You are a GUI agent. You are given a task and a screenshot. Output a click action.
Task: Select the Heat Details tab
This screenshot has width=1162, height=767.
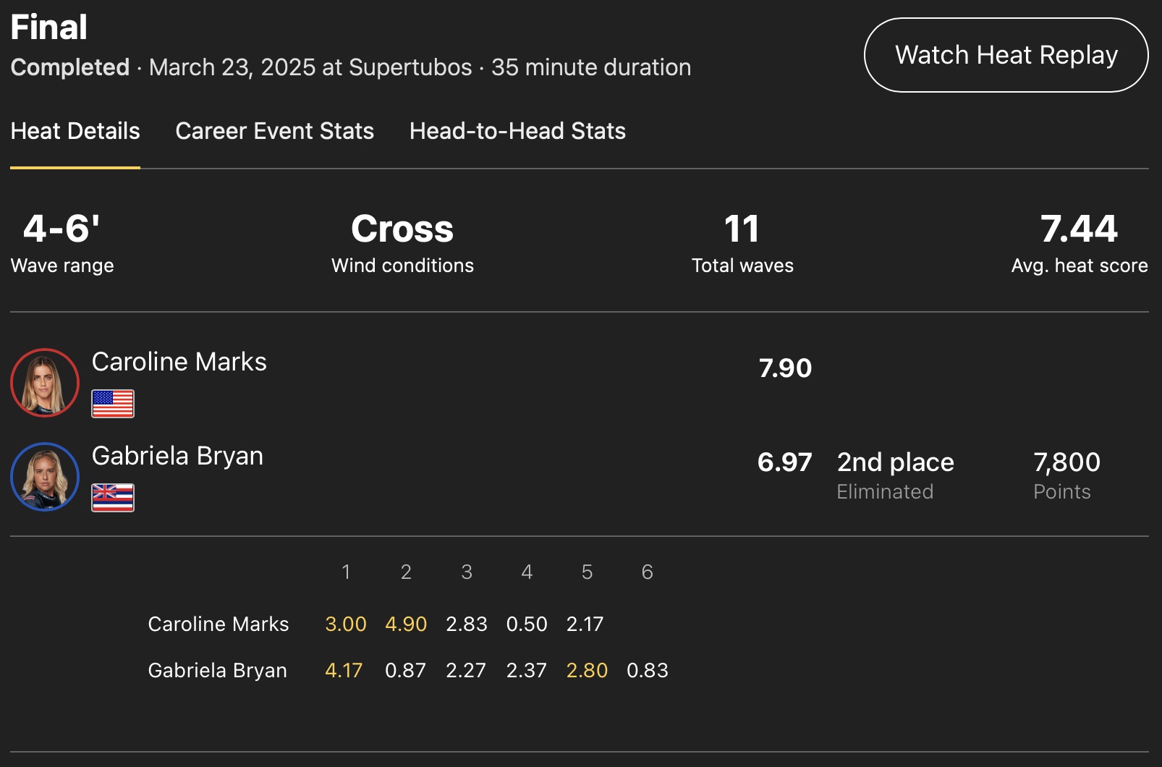[75, 131]
